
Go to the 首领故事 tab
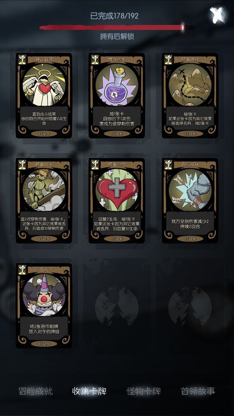tap(198, 391)
